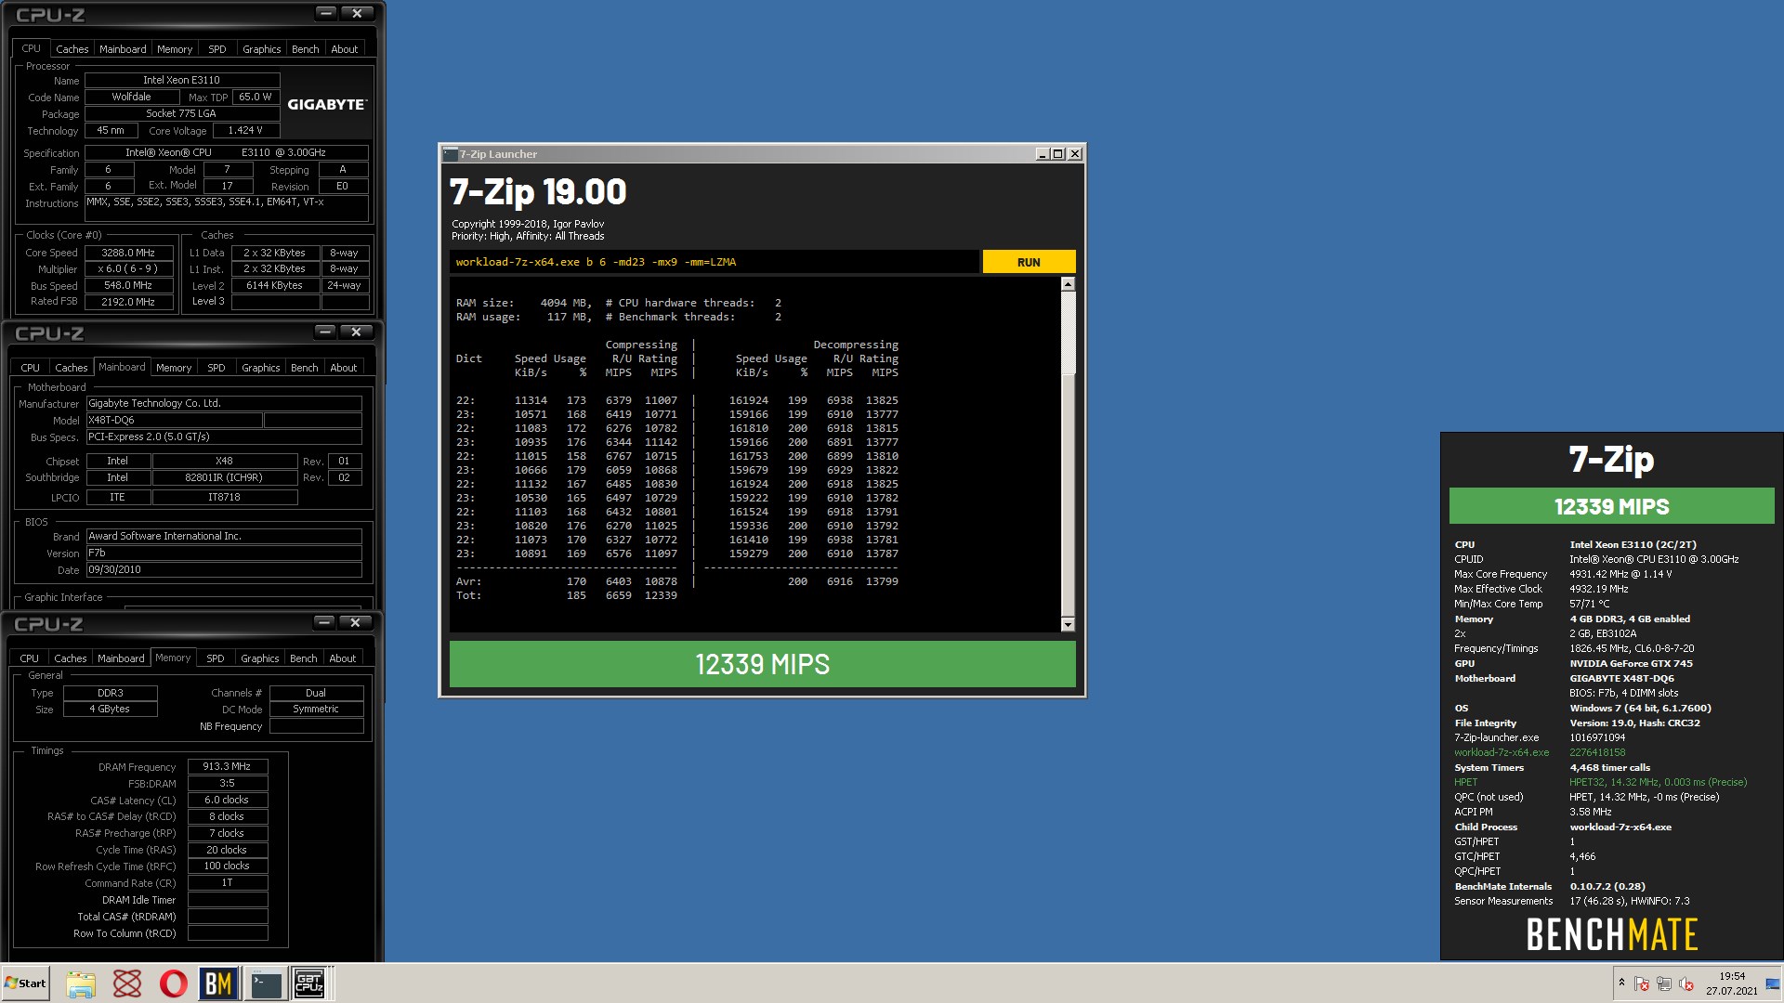1784x1003 pixels.
Task: Click the FSB:DRAM ratio value 3:5
Action: point(228,783)
